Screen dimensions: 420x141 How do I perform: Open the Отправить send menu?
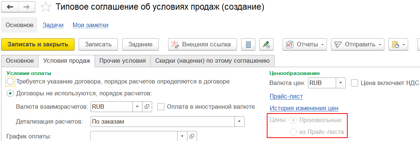[x=358, y=45]
